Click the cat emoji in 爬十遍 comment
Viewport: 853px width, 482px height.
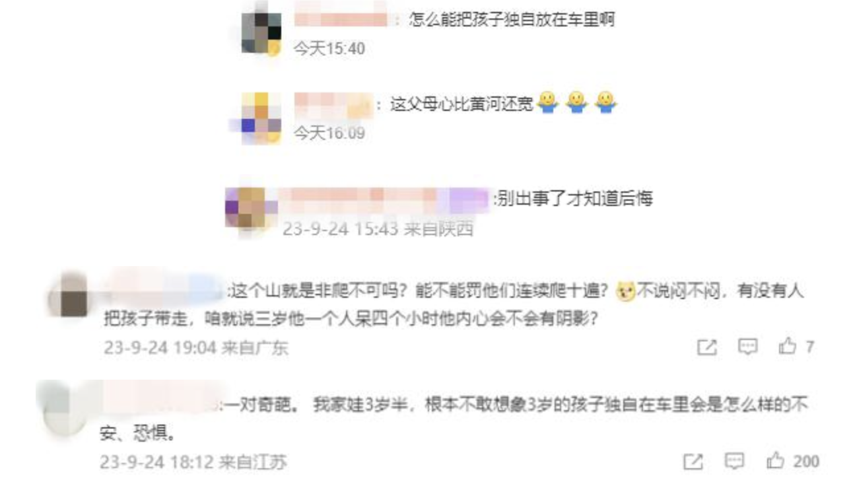(625, 291)
